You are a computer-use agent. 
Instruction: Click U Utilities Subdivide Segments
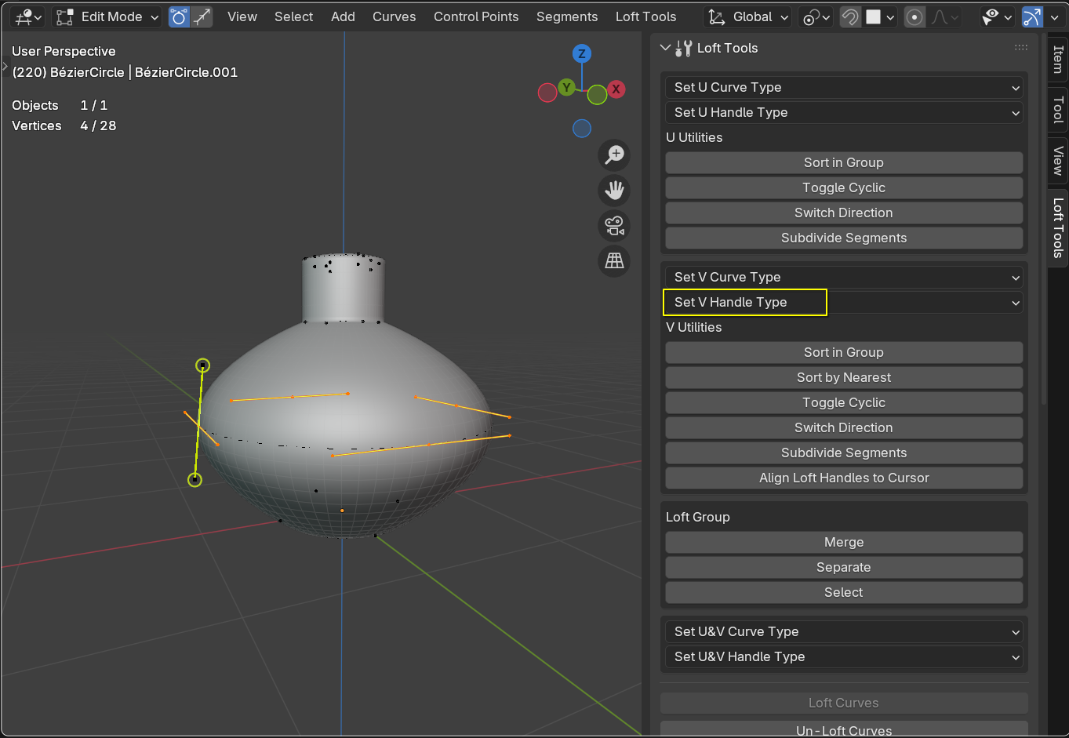[844, 238]
